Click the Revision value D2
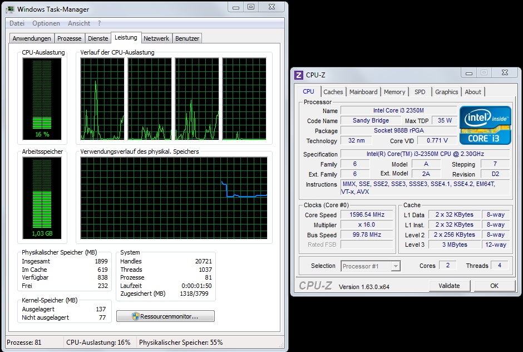The height and width of the screenshot is (352, 523). pyautogui.click(x=495, y=174)
